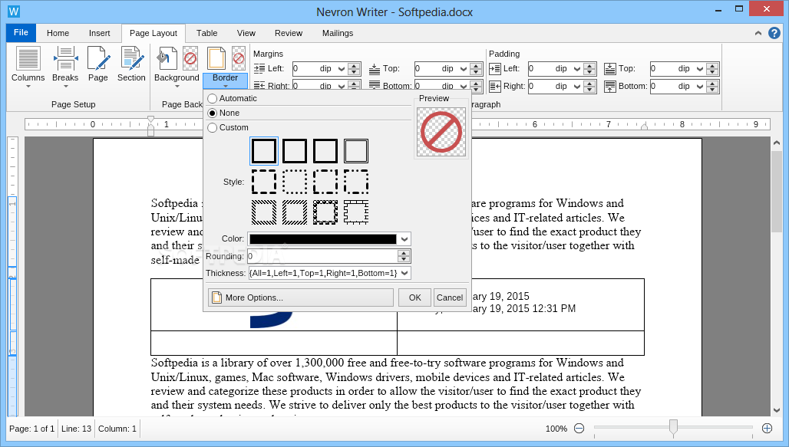The height and width of the screenshot is (447, 789).
Task: Select the Custom border option
Action: (229, 128)
